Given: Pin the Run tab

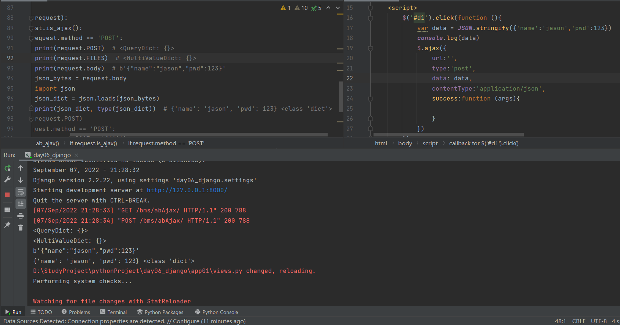Looking at the screenshot, I should click(x=7, y=225).
